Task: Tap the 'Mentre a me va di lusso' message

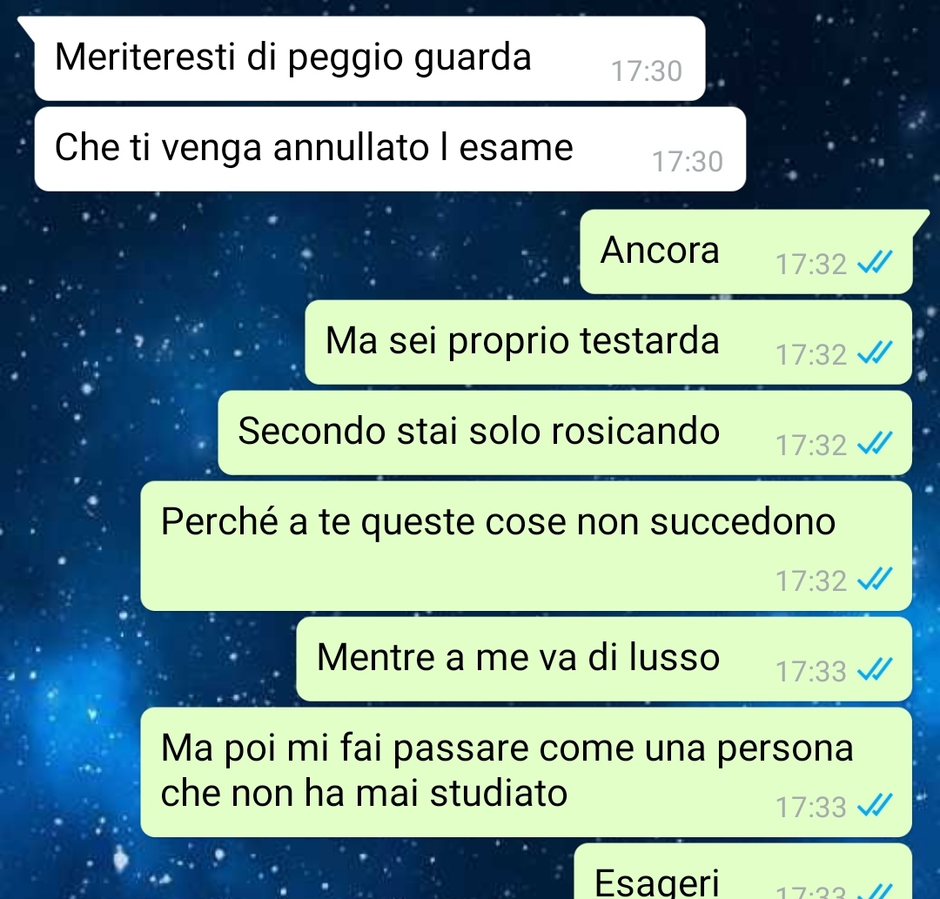Action: tap(604, 660)
